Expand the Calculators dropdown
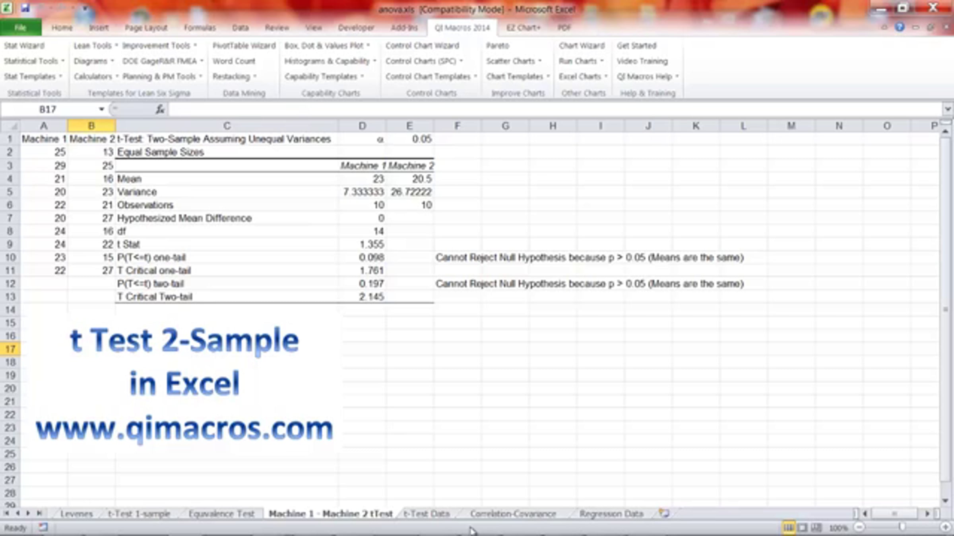 pos(96,76)
